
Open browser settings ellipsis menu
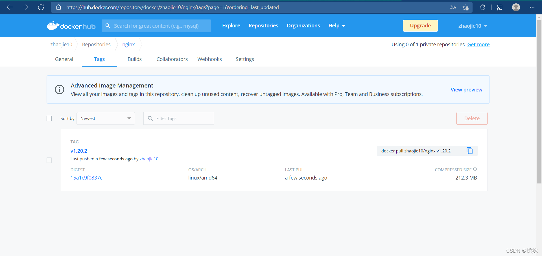coord(532,7)
